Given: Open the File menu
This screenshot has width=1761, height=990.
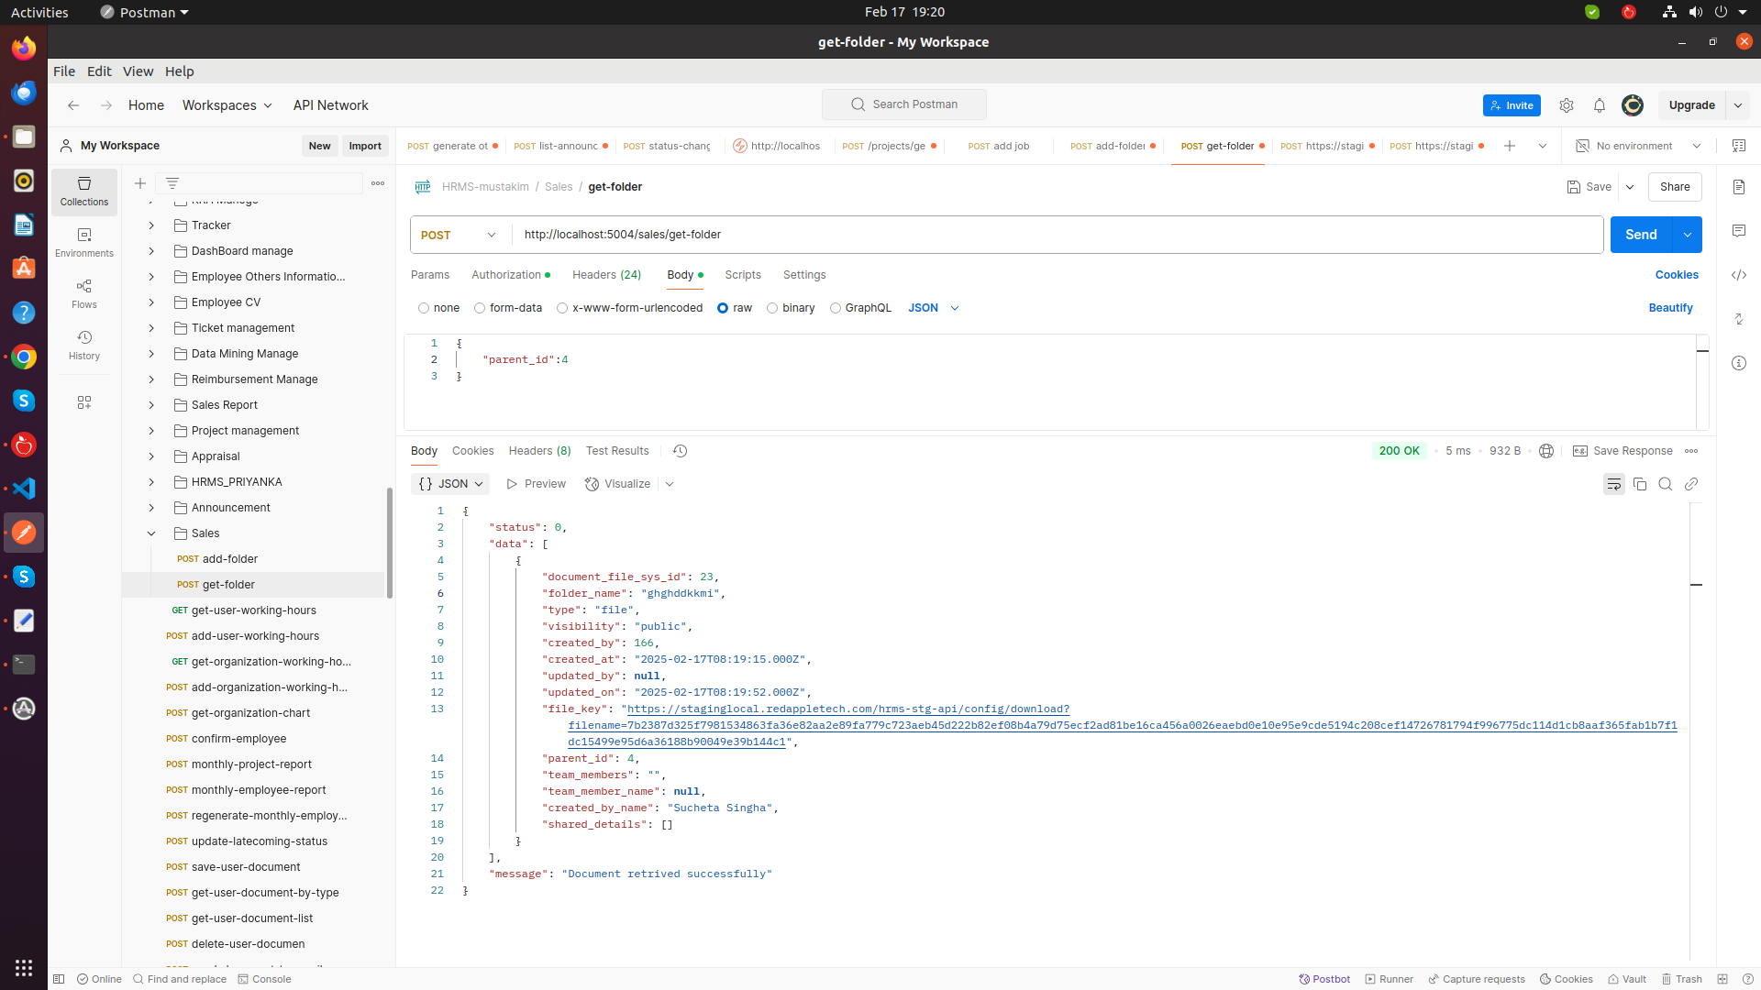Looking at the screenshot, I should (x=64, y=71).
